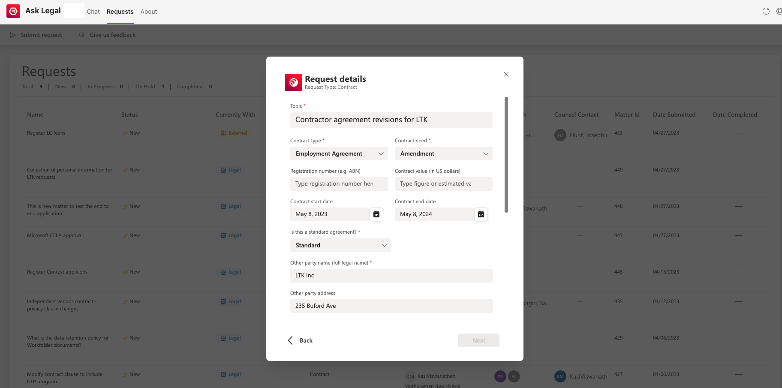Open Modify contract clause DLP request

pyautogui.click(x=65, y=378)
